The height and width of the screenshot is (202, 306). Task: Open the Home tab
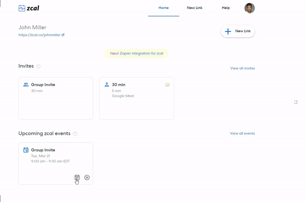tap(164, 8)
